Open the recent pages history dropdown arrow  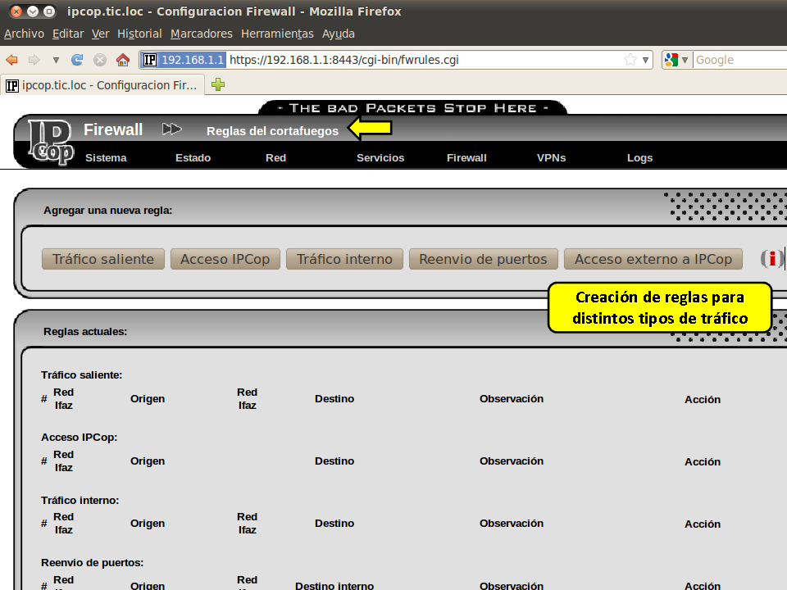[x=56, y=60]
